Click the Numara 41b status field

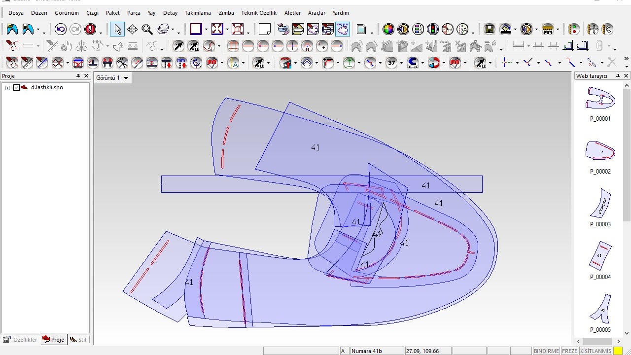point(377,351)
